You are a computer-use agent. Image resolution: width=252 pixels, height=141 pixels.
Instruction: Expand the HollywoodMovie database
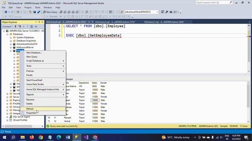click(11, 47)
